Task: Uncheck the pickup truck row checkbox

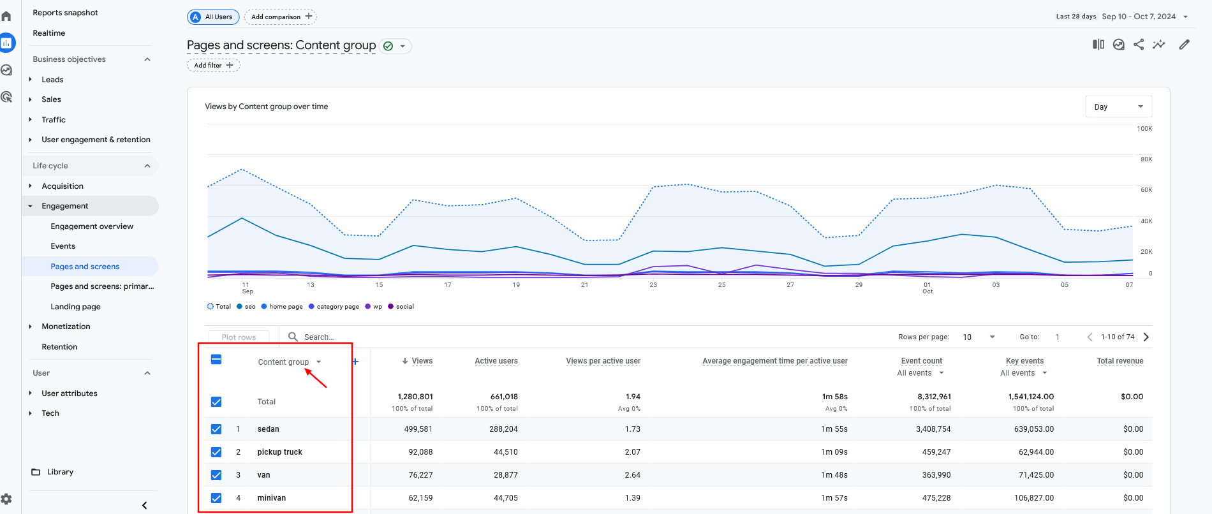Action: [216, 452]
